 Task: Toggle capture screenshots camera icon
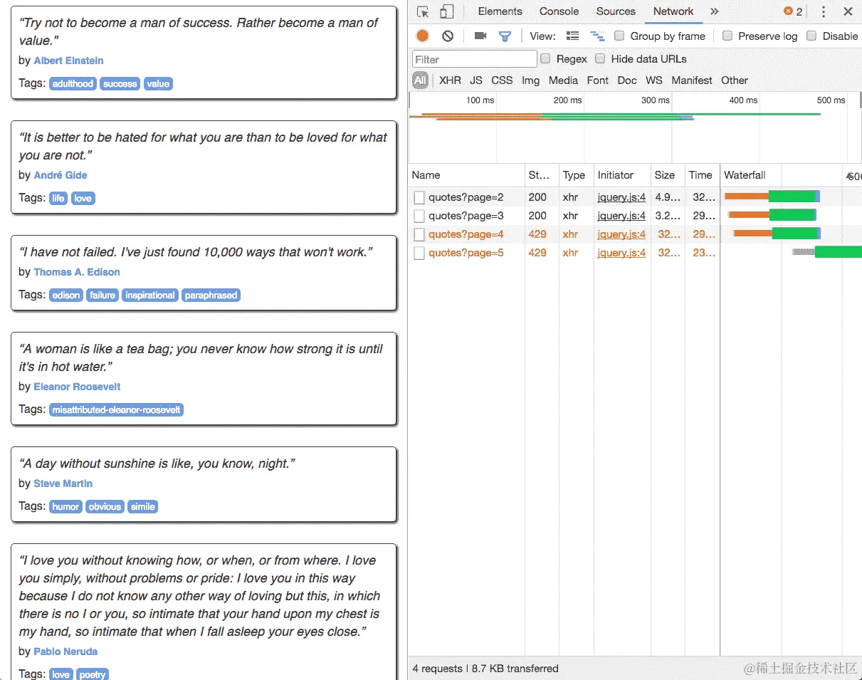(x=480, y=36)
